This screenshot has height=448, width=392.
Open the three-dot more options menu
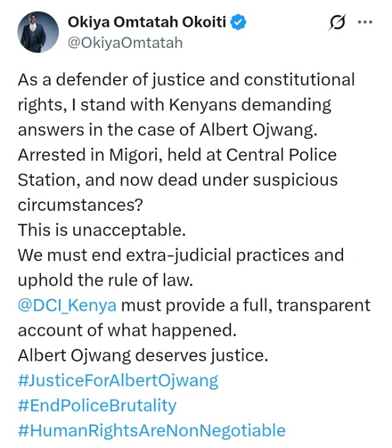pyautogui.click(x=365, y=23)
